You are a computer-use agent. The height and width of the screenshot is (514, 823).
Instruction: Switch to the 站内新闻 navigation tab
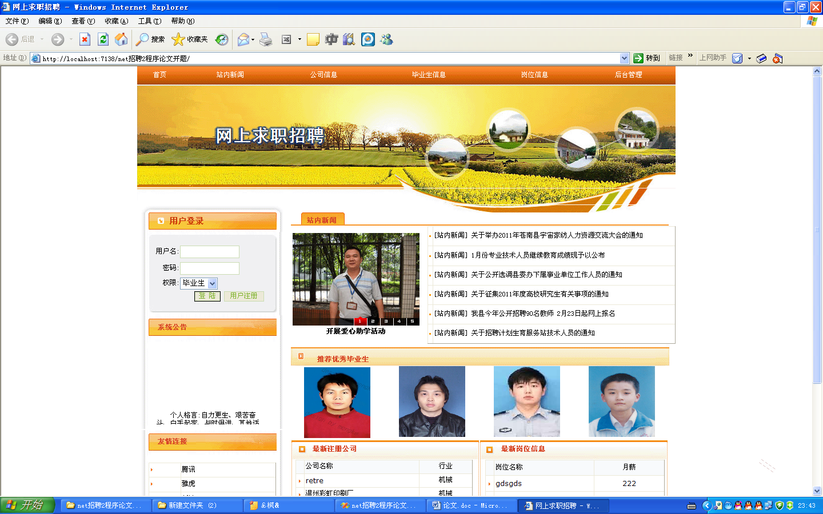tap(229, 74)
